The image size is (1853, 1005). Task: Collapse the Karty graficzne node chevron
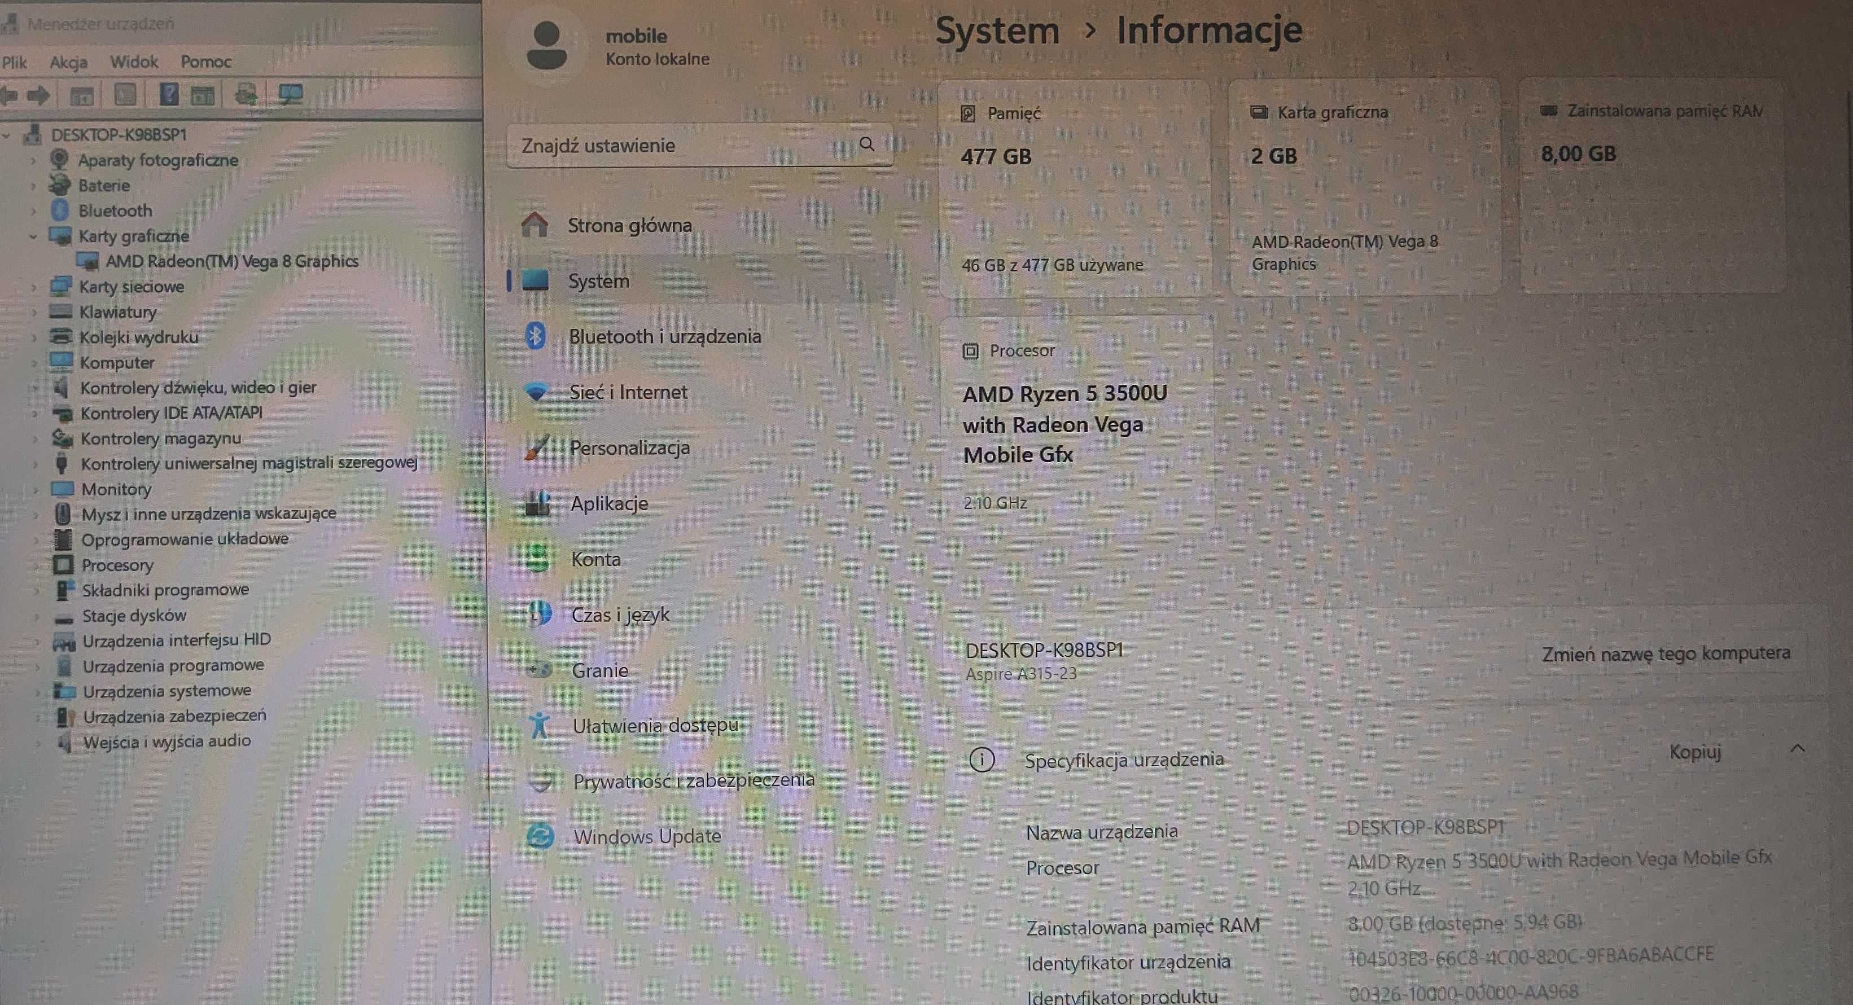tap(33, 236)
